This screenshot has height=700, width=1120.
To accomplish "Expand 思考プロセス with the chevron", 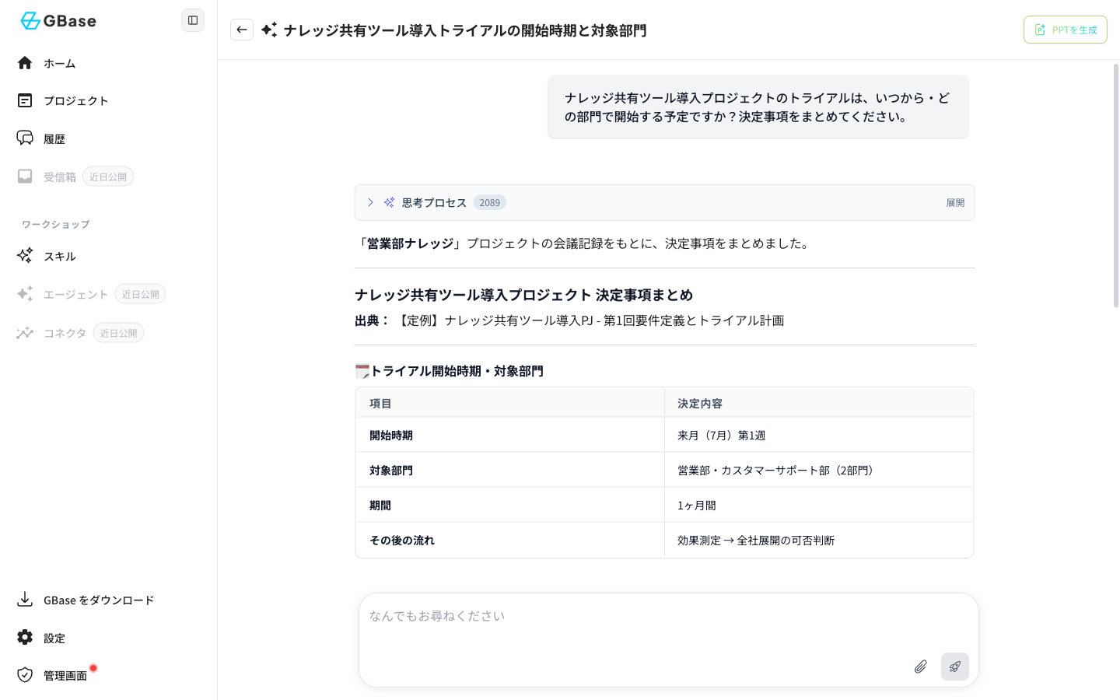I will pos(370,202).
